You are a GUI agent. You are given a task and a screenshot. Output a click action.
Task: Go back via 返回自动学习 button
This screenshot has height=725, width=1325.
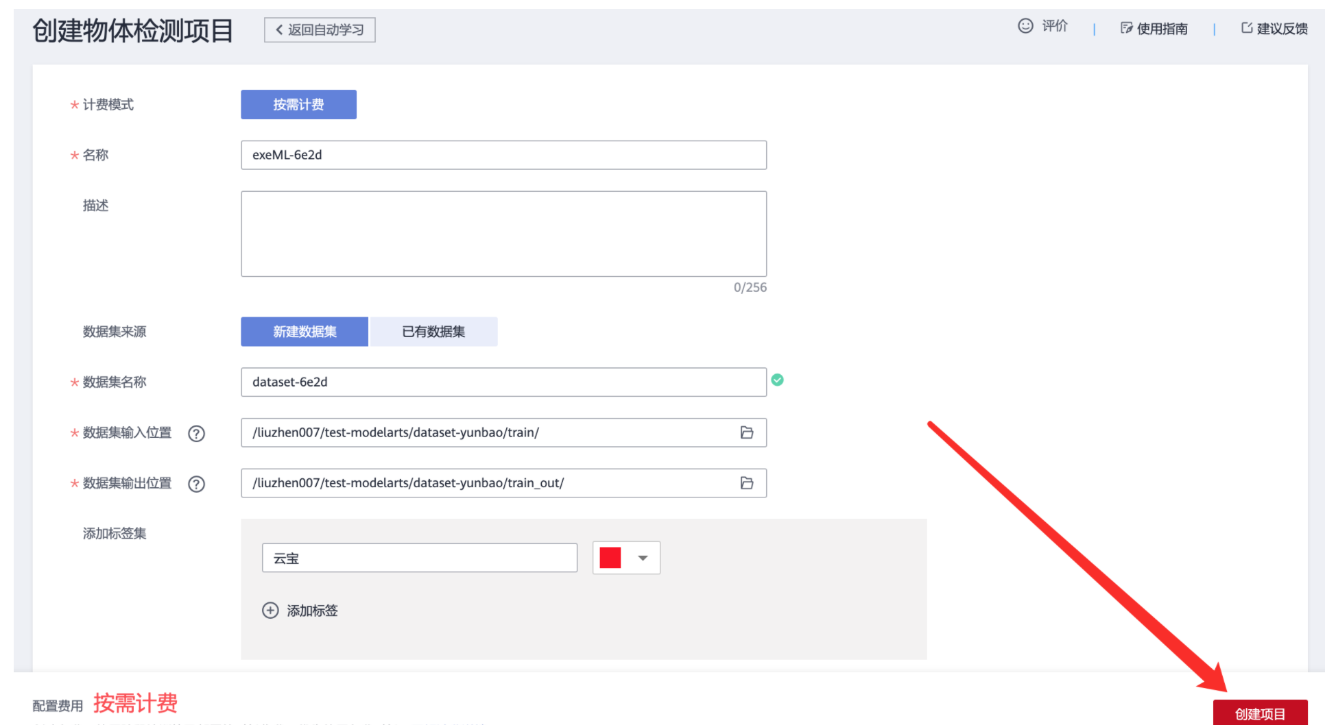coord(320,30)
